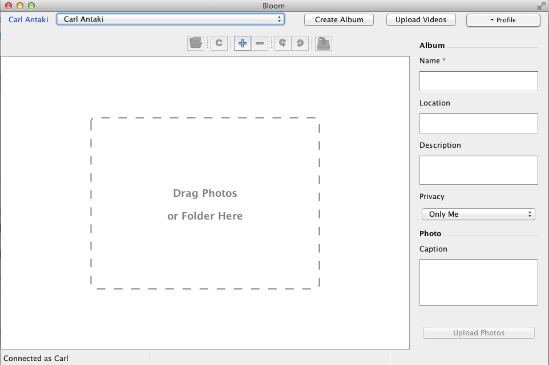The height and width of the screenshot is (365, 549).
Task: Rotate photo clockwise using toolbar icon
Action: [300, 43]
